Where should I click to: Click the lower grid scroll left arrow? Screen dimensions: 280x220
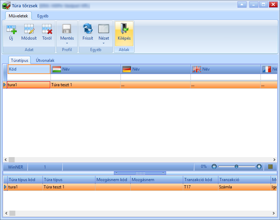(6, 213)
